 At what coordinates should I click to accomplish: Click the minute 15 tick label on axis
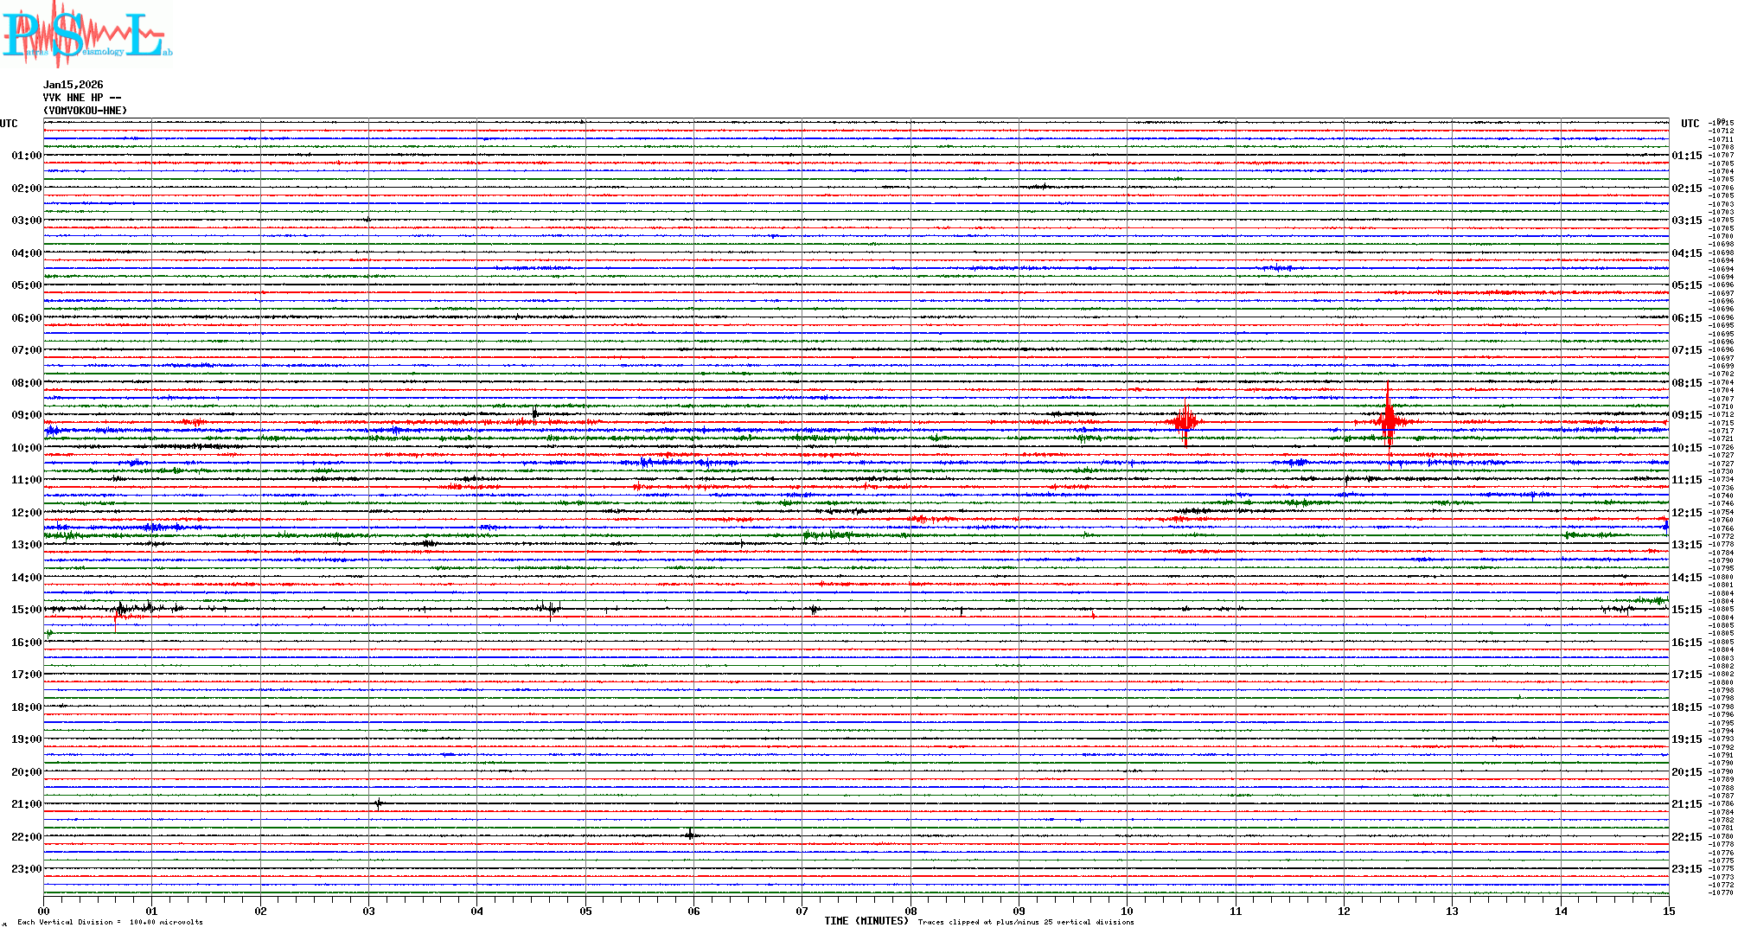click(1668, 912)
